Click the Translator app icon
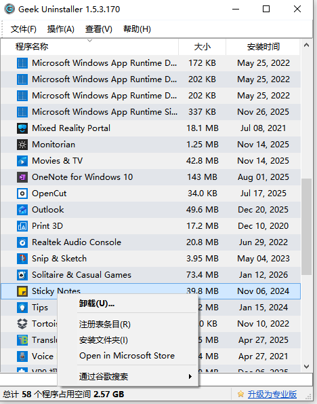 pos(22,340)
